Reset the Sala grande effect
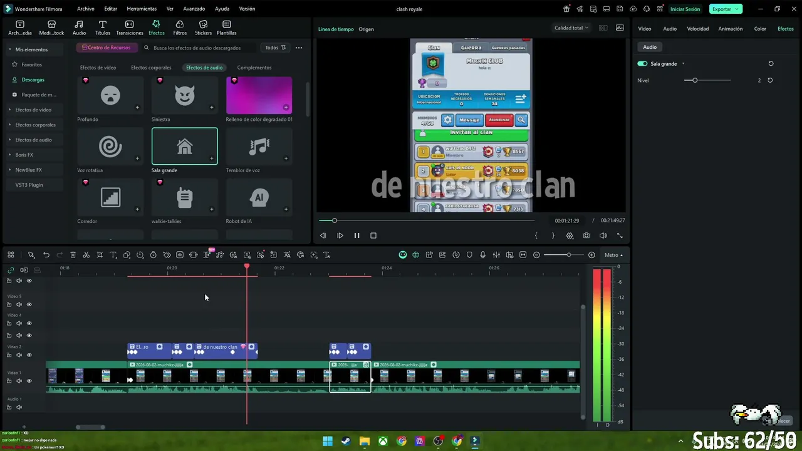Viewport: 802px width, 451px height. [771, 63]
